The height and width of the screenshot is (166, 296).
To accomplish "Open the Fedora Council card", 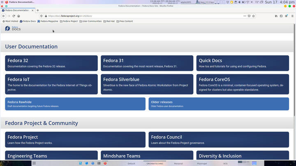I will pos(219,139).
